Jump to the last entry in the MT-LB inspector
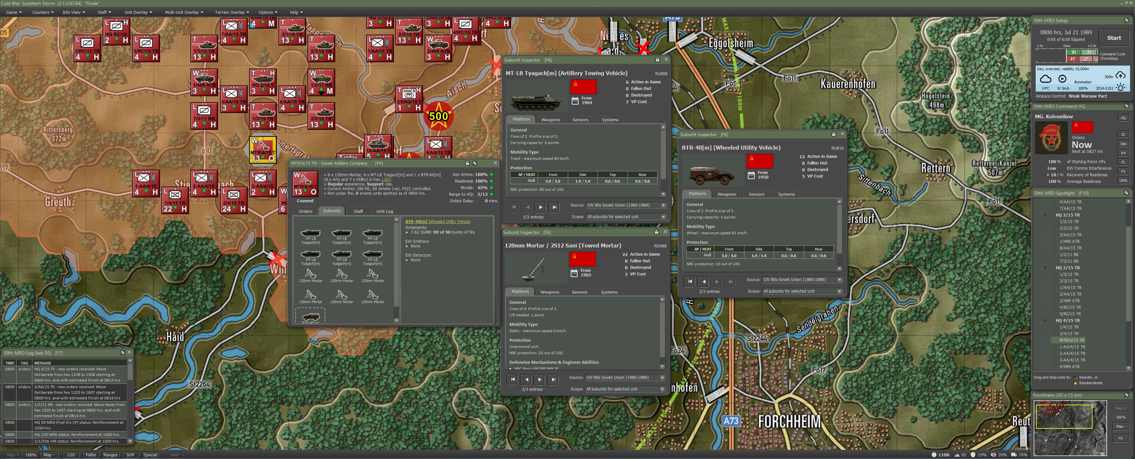The width and height of the screenshot is (1135, 459). [x=554, y=207]
